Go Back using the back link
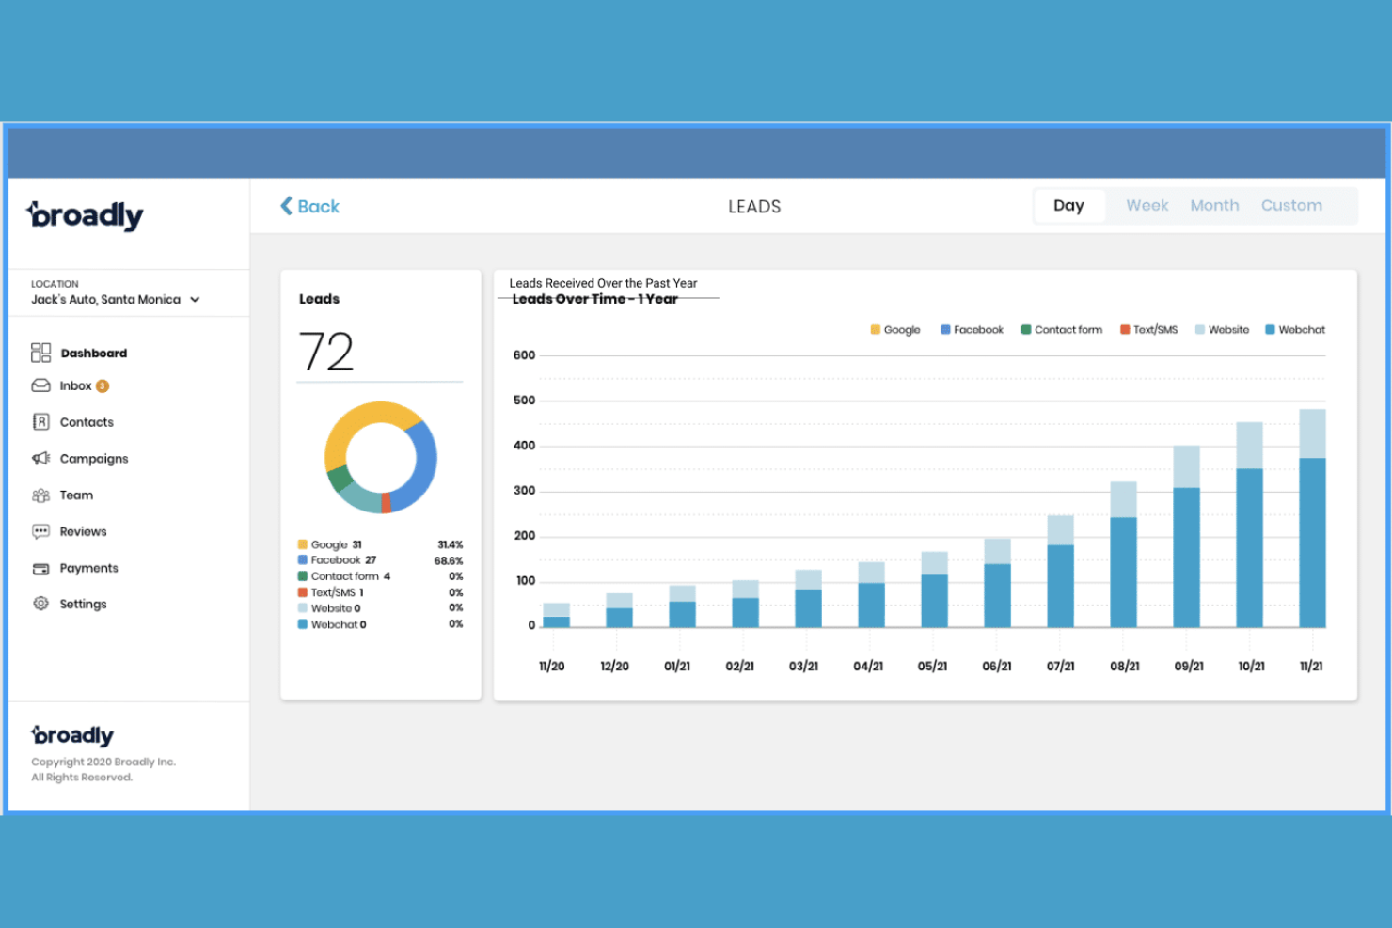Viewport: 1392px width, 928px height. coord(309,207)
